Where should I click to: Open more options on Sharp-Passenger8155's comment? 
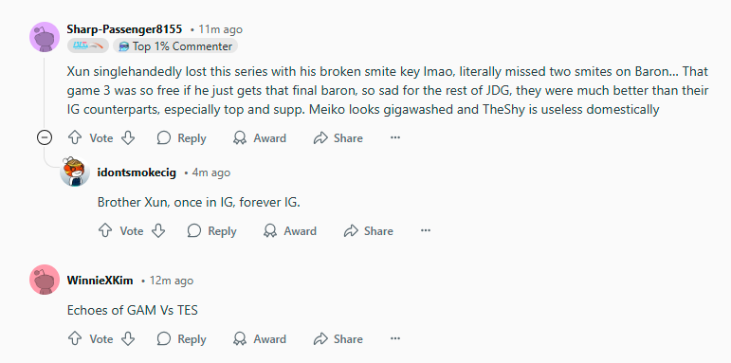(x=395, y=138)
